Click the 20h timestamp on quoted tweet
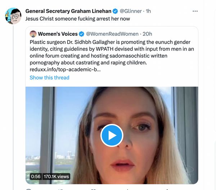This screenshot has height=190, width=216. (x=147, y=34)
